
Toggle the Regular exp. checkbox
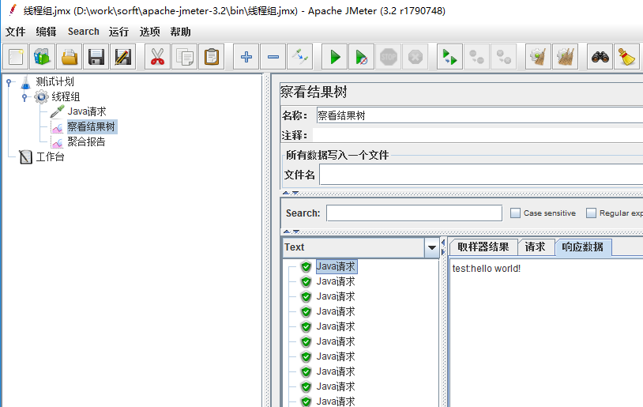coord(591,213)
